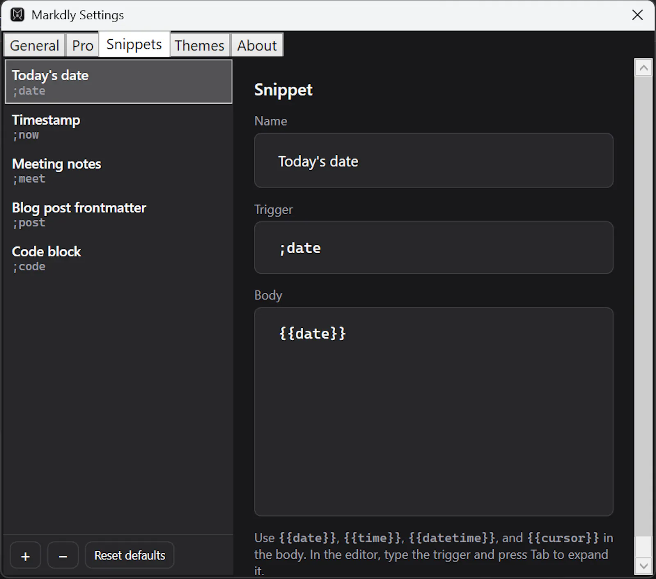Click the Markdly app icon in title bar
656x579 pixels.
coord(17,15)
